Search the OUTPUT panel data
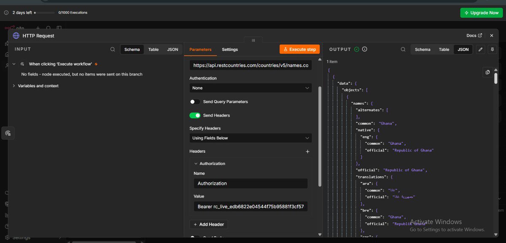This screenshot has height=243, width=506. [403, 49]
